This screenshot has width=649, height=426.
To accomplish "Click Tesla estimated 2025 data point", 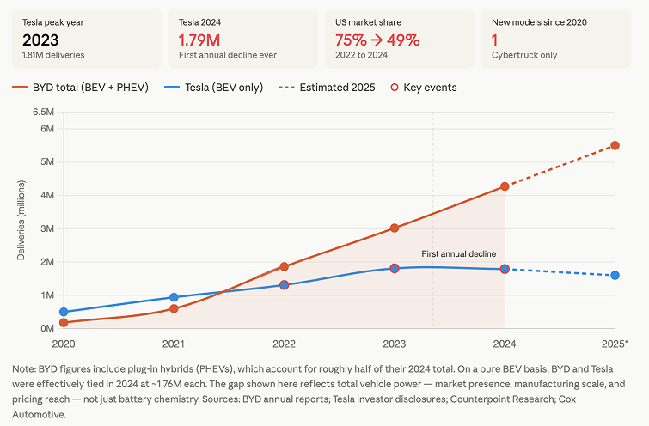I will (615, 276).
